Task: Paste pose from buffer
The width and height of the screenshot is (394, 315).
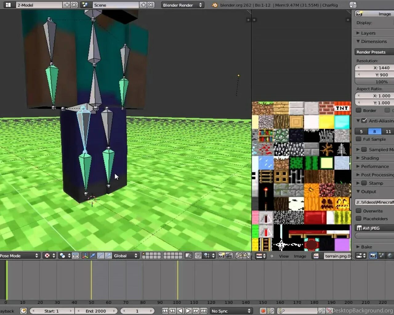Action: (x=247, y=256)
